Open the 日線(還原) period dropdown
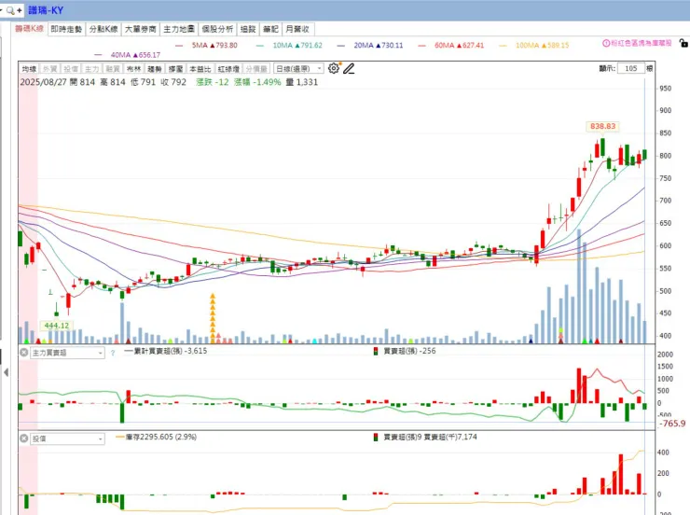Screen dimensions: 690x515 [x=298, y=69]
